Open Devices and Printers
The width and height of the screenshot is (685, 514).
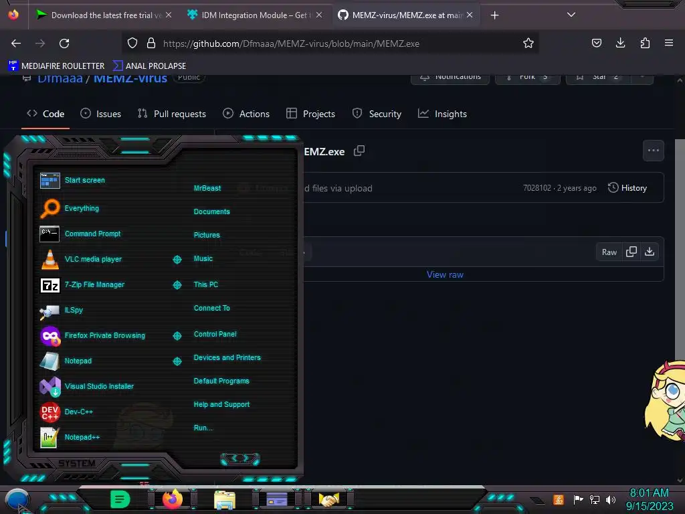[227, 357]
